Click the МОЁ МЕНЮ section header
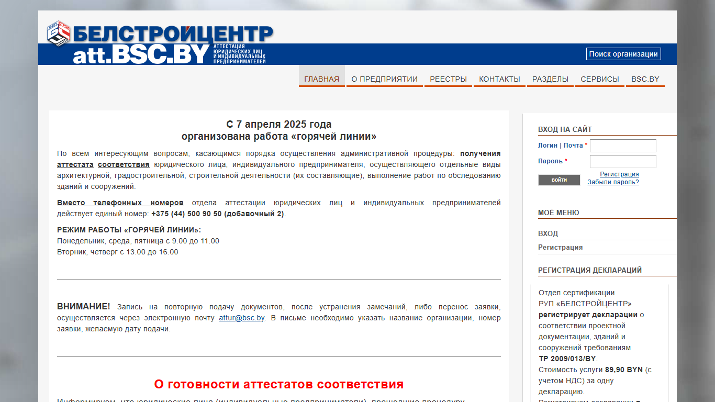This screenshot has width=715, height=402. coord(558,213)
